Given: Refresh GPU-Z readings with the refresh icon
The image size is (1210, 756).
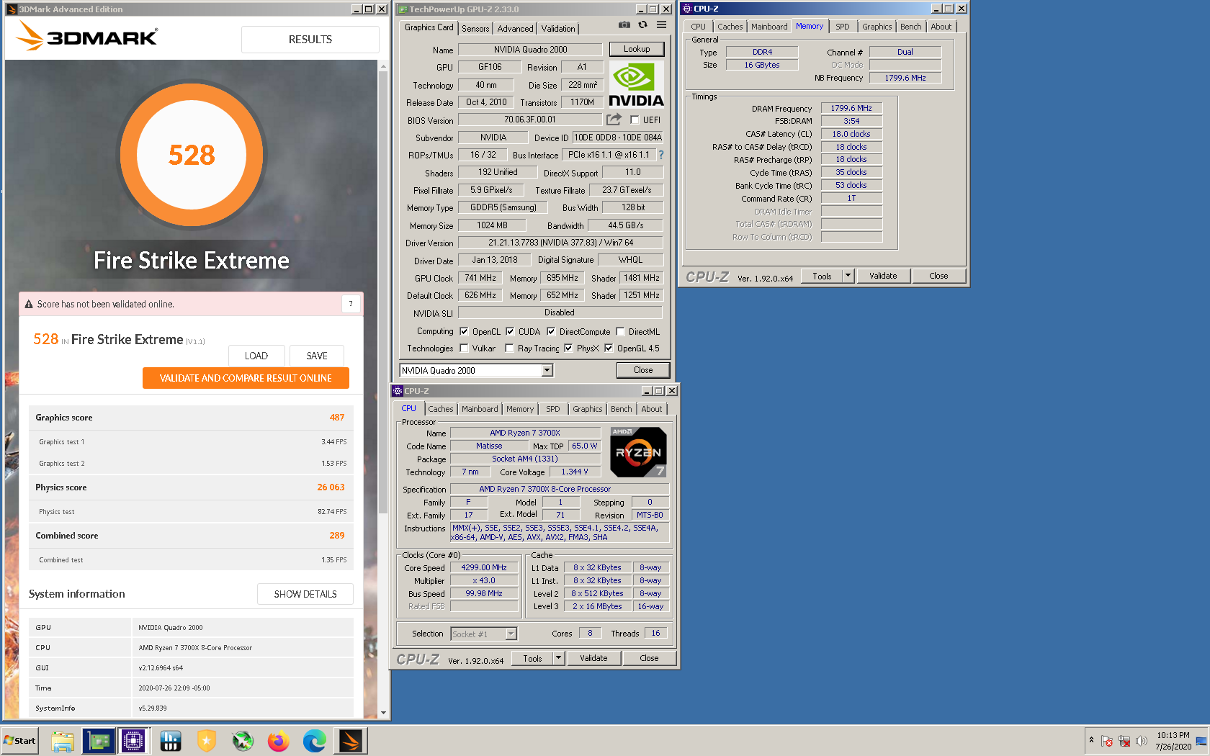Looking at the screenshot, I should tap(642, 25).
